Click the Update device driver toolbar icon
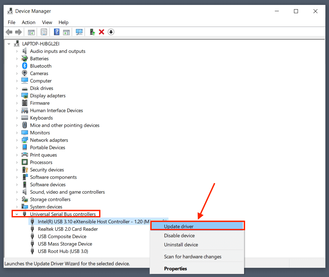The width and height of the screenshot is (329, 277). (x=92, y=32)
